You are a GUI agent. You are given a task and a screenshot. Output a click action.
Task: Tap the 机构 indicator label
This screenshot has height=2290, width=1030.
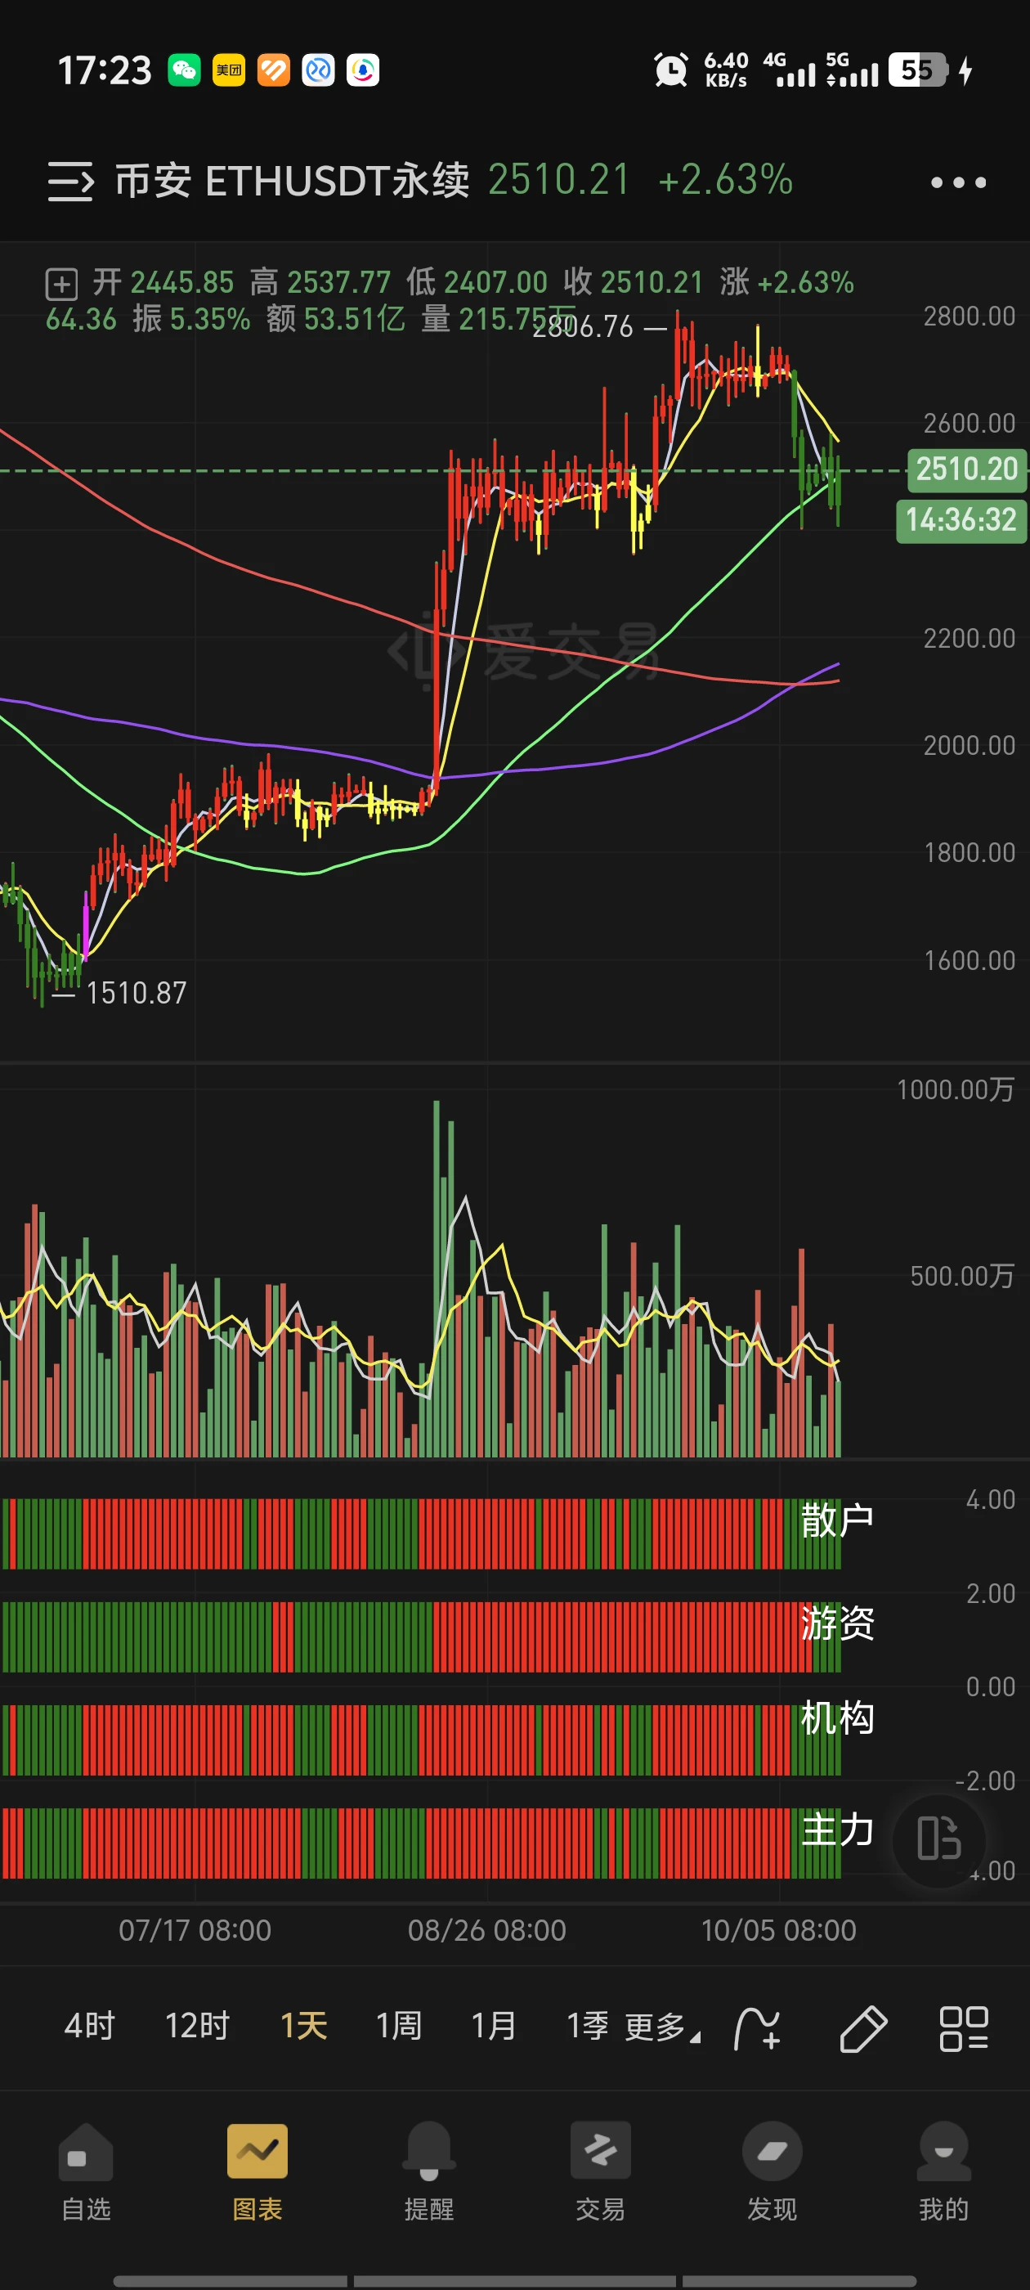click(837, 1717)
